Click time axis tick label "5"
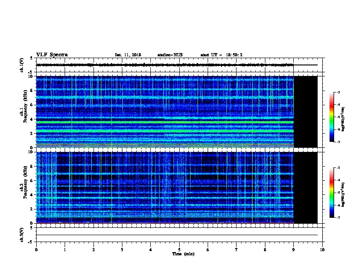The image size is (363, 280). tap(179, 250)
